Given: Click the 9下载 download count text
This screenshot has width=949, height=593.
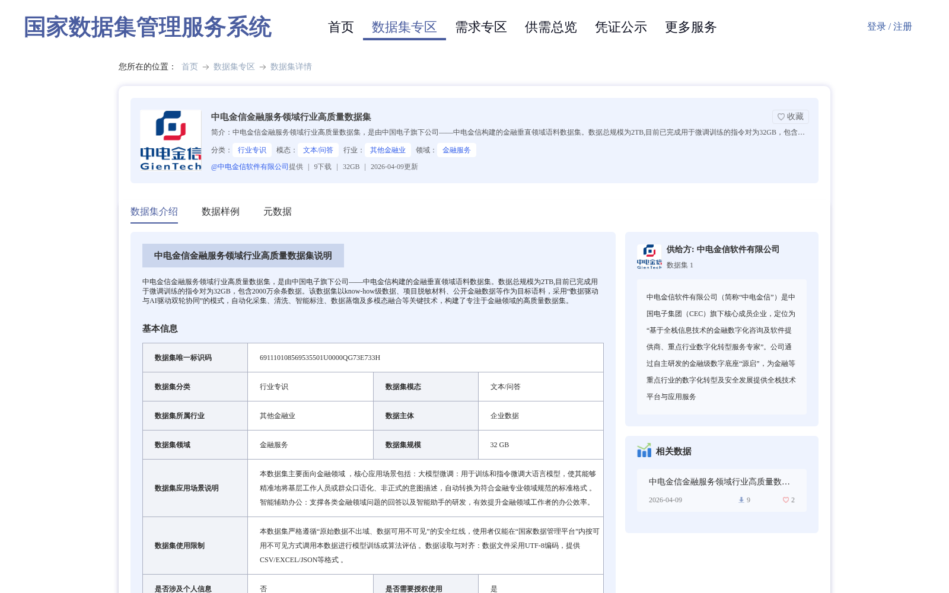Looking at the screenshot, I should pos(323,167).
